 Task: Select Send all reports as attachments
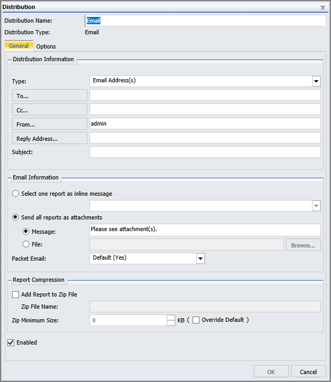16,217
